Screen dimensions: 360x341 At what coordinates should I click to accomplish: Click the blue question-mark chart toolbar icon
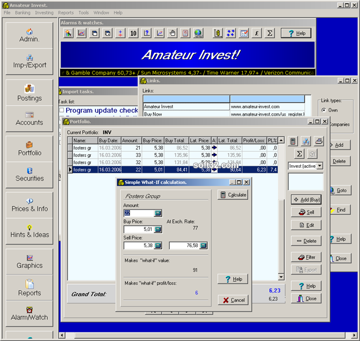[147, 33]
